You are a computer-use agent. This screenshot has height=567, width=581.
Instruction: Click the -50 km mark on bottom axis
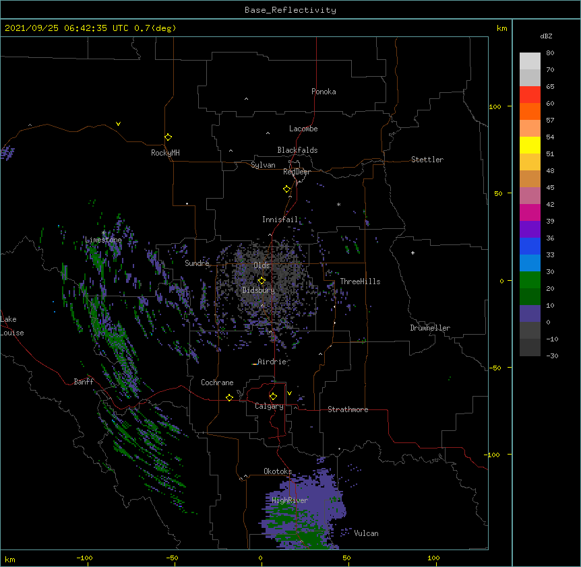coord(172,558)
